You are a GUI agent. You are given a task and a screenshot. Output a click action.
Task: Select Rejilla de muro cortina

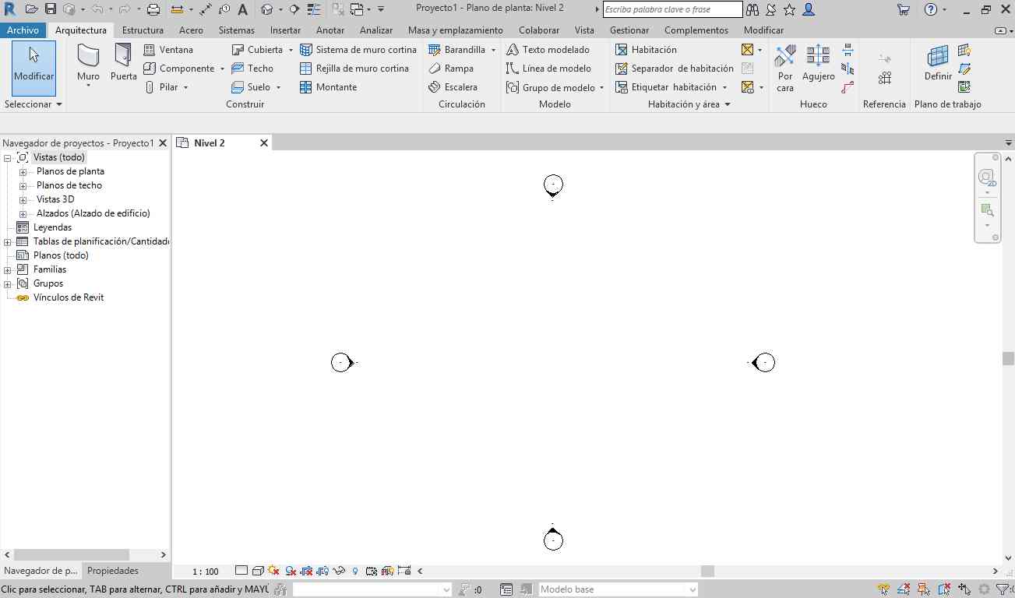click(x=354, y=68)
